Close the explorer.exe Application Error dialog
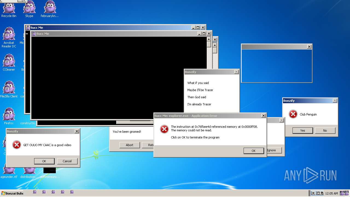350x197 pixels. coord(263,116)
